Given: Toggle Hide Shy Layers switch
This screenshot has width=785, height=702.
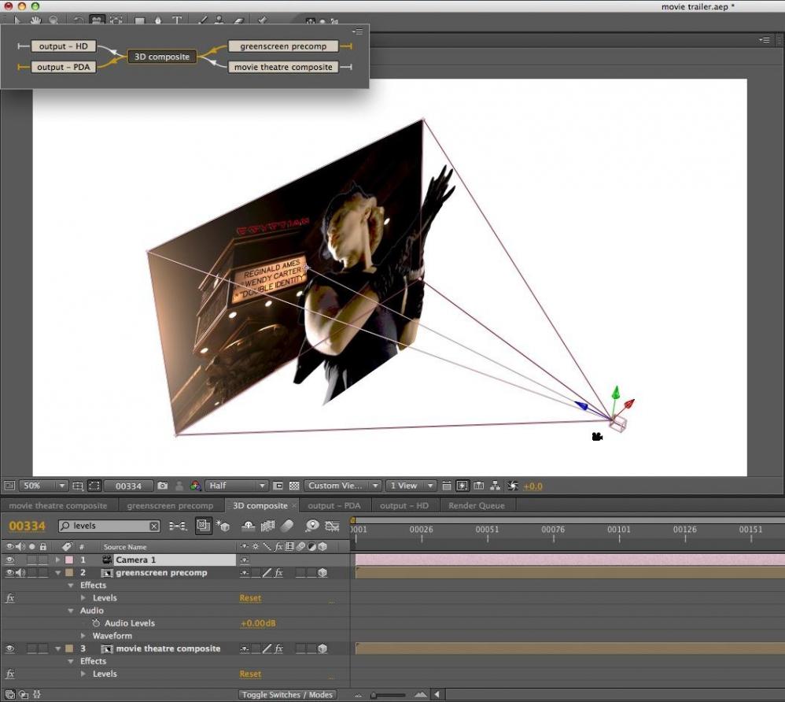Looking at the screenshot, I should click(x=249, y=526).
